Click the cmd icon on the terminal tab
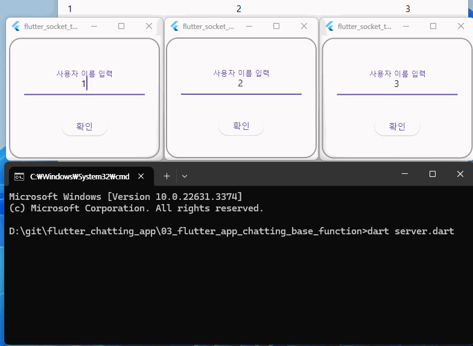Viewport: 473px width, 346px height. coord(19,176)
